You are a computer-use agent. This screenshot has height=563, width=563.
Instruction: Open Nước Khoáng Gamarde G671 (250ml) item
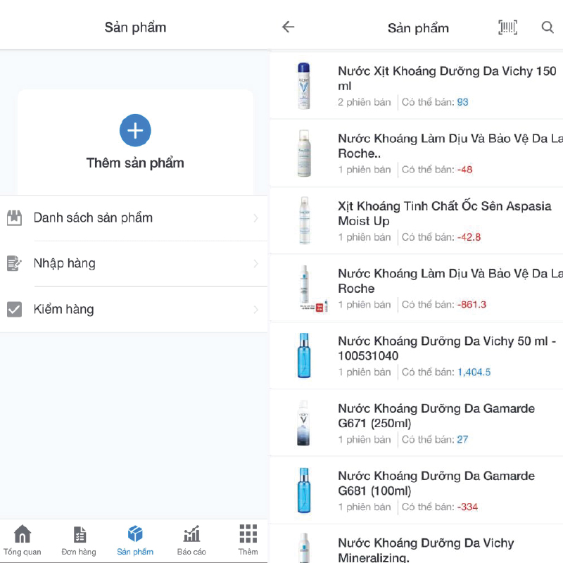436,416
